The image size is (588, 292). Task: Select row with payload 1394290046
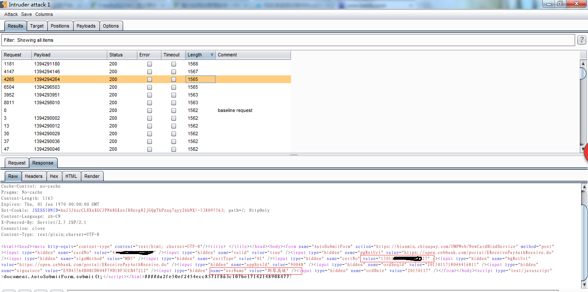coord(146,149)
